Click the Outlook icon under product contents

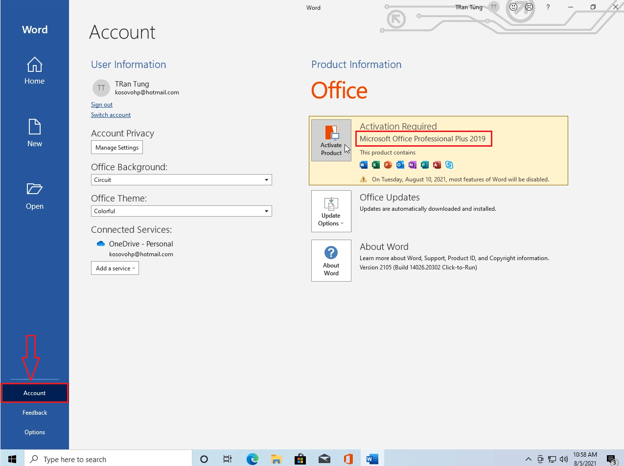(400, 165)
